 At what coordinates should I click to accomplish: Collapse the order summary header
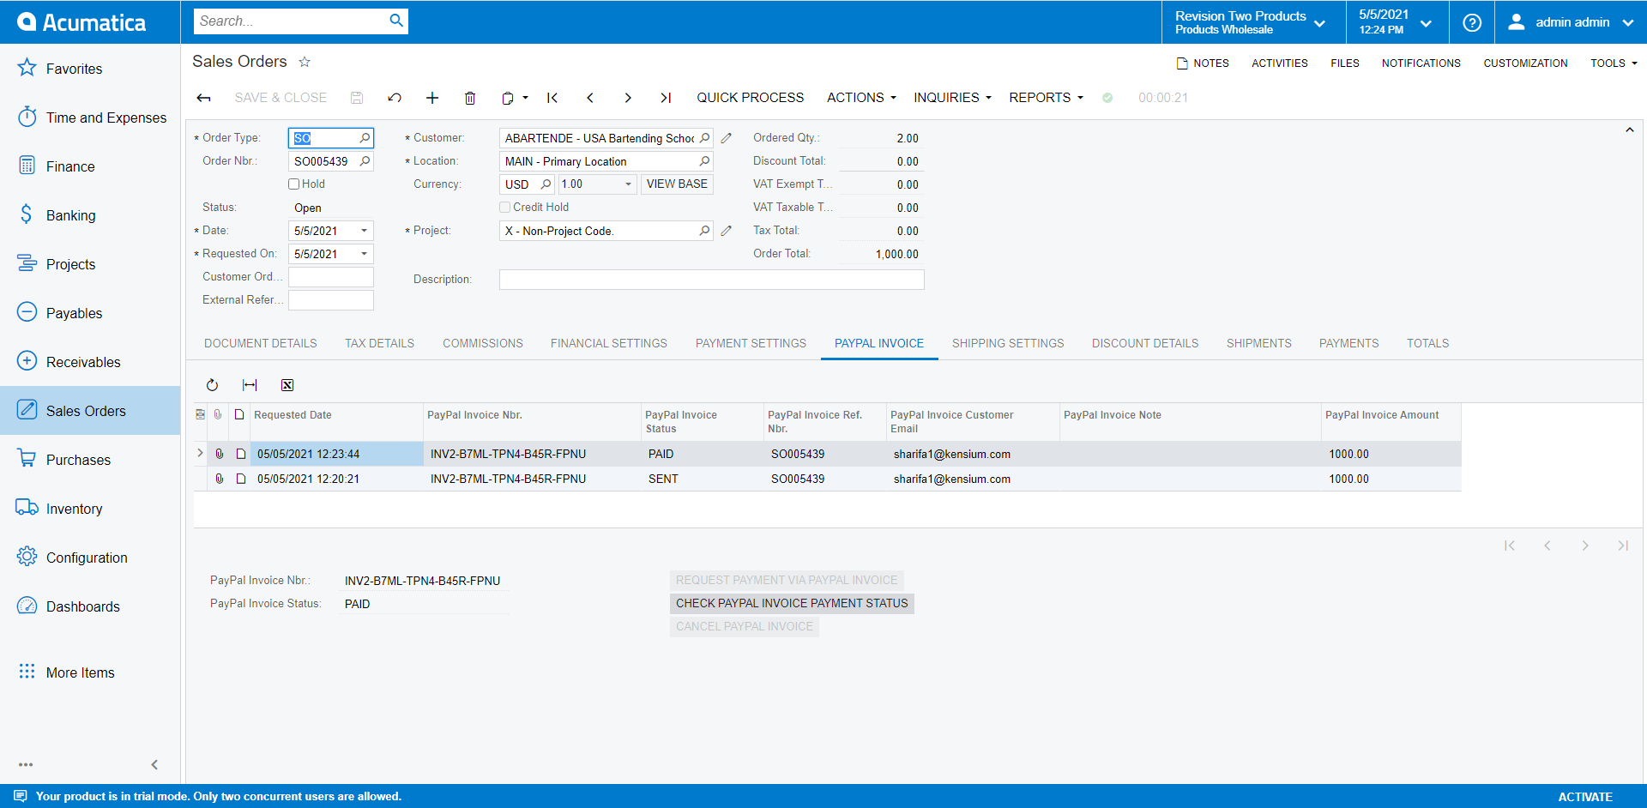pos(1630,130)
